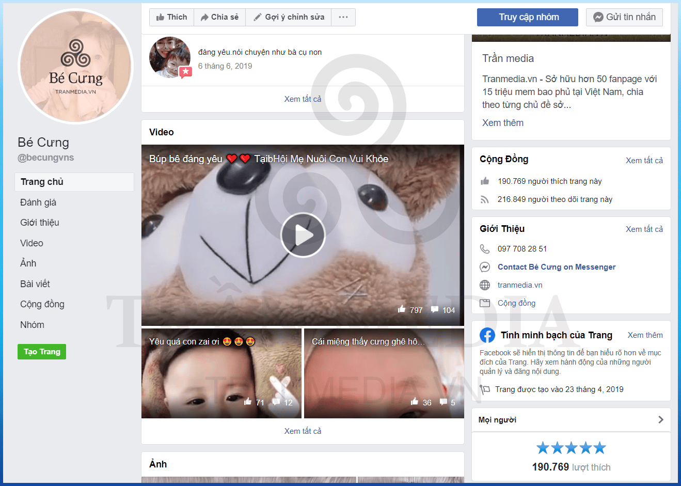
Task: Click the Trần media heading
Action: click(508, 58)
